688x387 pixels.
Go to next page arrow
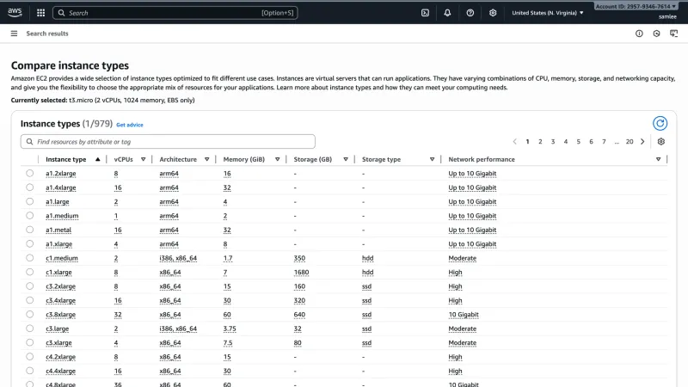click(x=642, y=141)
